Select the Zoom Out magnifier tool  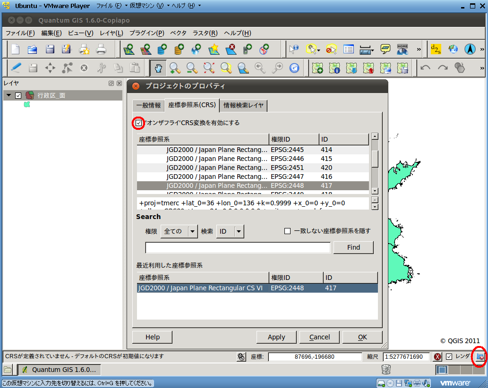click(x=192, y=68)
